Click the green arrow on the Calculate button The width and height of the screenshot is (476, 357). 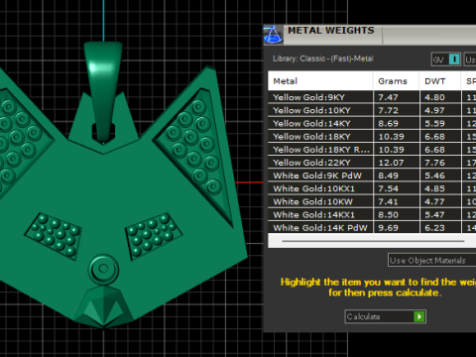pos(419,316)
